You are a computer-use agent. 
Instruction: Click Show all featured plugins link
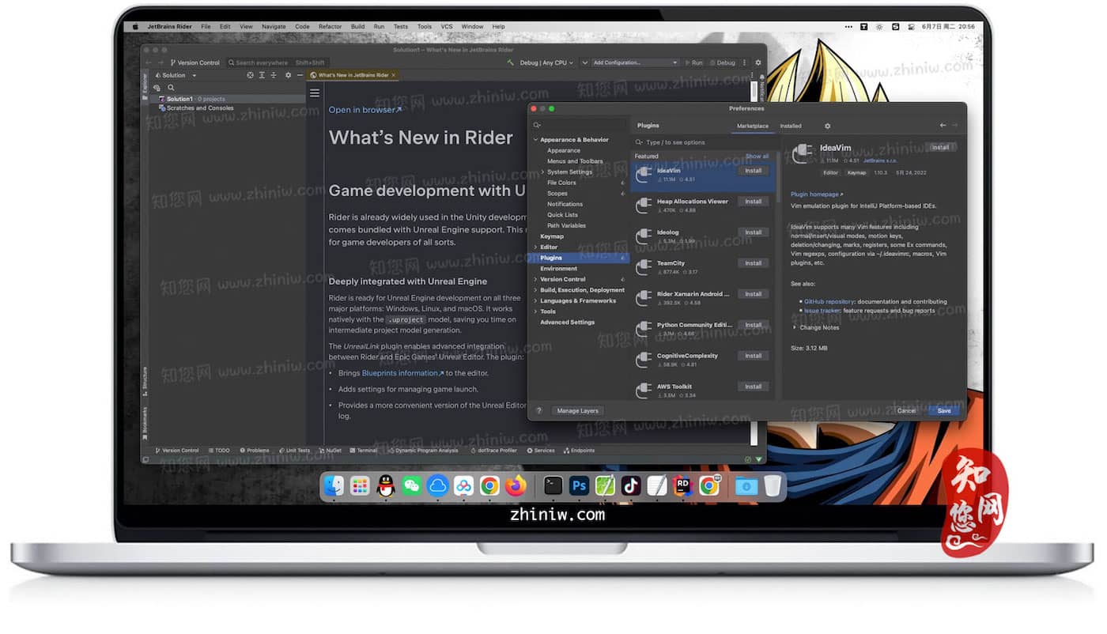pyautogui.click(x=757, y=157)
